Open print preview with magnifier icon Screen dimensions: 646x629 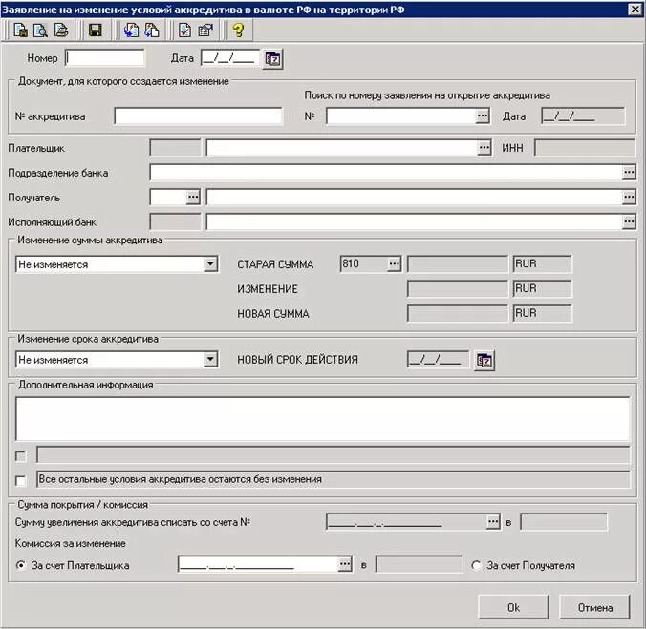click(40, 31)
